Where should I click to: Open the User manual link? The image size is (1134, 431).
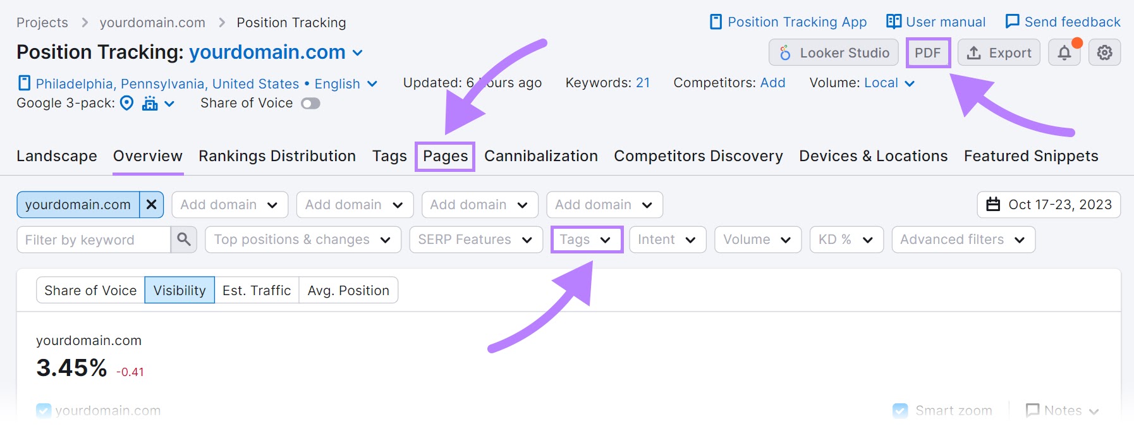tap(936, 22)
